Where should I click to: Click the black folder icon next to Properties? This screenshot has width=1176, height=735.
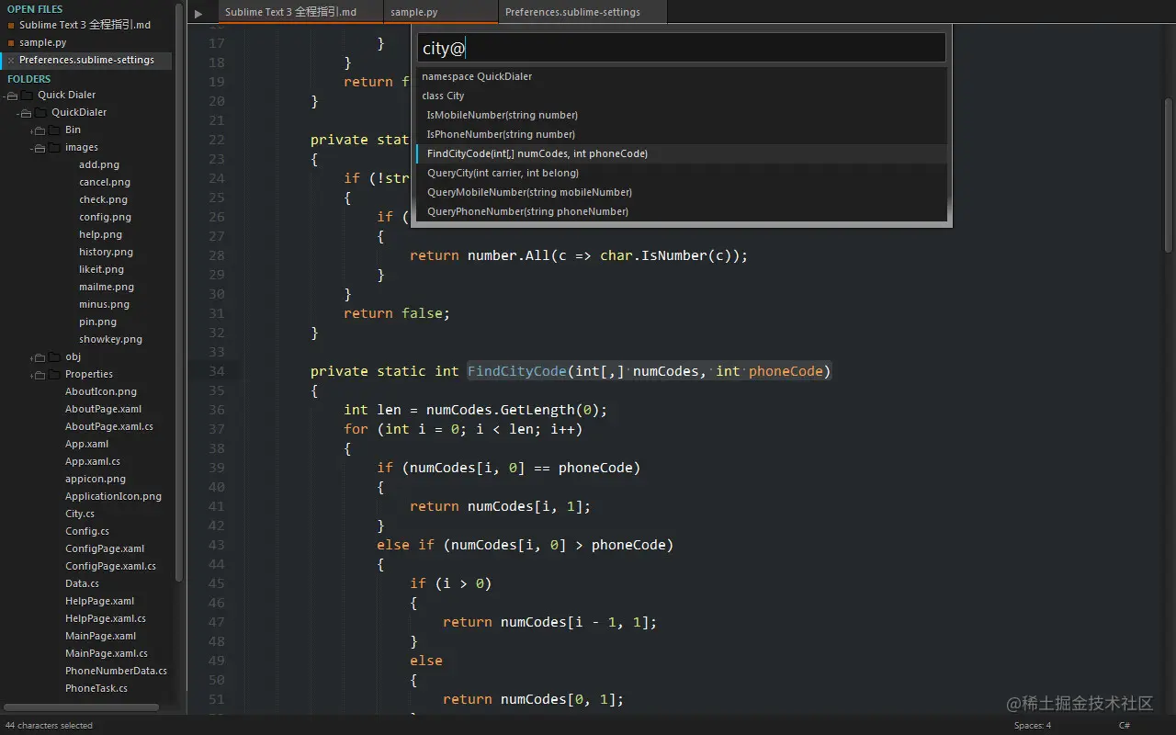point(54,374)
